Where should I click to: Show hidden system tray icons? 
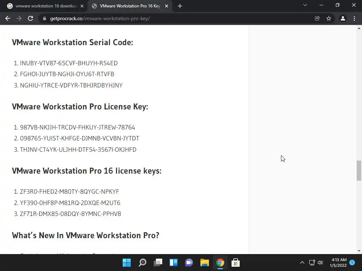coord(302,263)
